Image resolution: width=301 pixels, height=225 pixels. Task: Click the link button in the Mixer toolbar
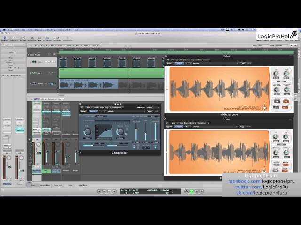click(x=36, y=99)
